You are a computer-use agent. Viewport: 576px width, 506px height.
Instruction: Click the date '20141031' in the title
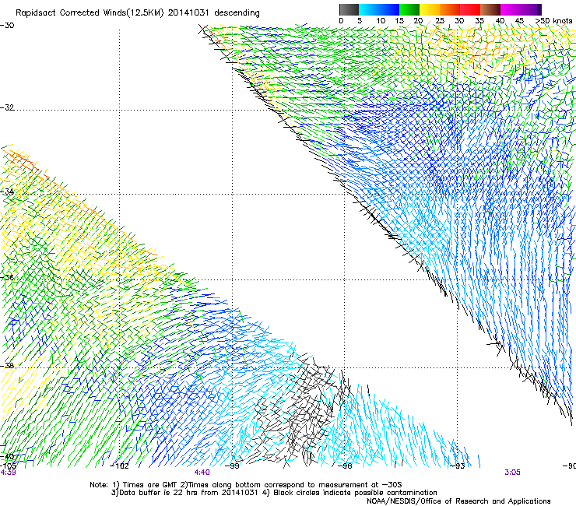tap(188, 13)
